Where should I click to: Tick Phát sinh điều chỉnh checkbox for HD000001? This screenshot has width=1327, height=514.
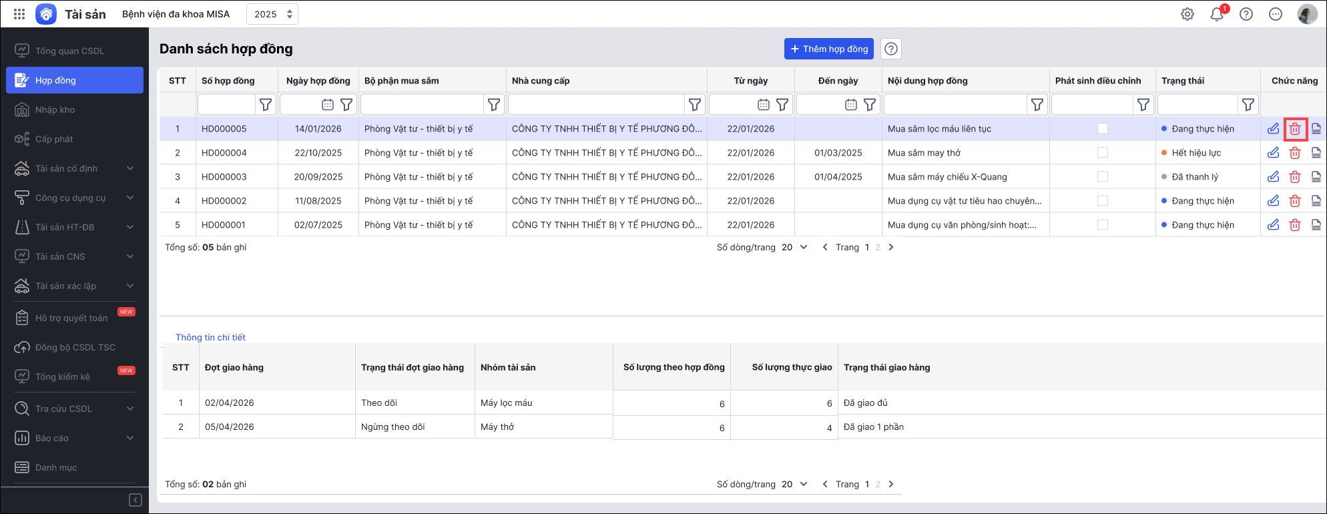point(1102,225)
